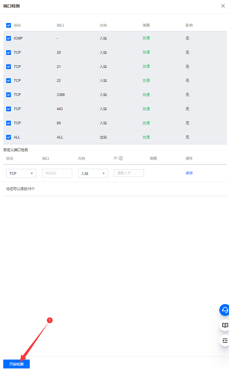Uncheck the ICMP row checkbox
The image size is (229, 369).
click(9, 38)
